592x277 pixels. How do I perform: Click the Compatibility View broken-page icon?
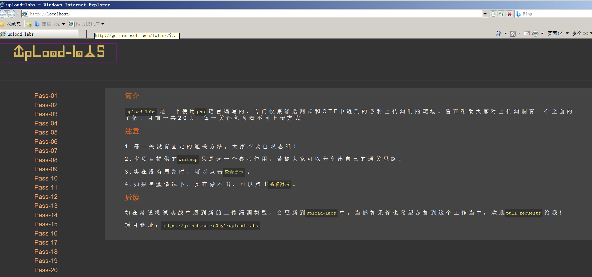pyautogui.click(x=493, y=14)
